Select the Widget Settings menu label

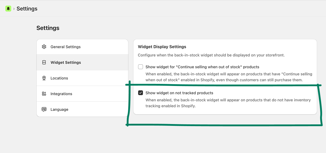click(x=66, y=62)
